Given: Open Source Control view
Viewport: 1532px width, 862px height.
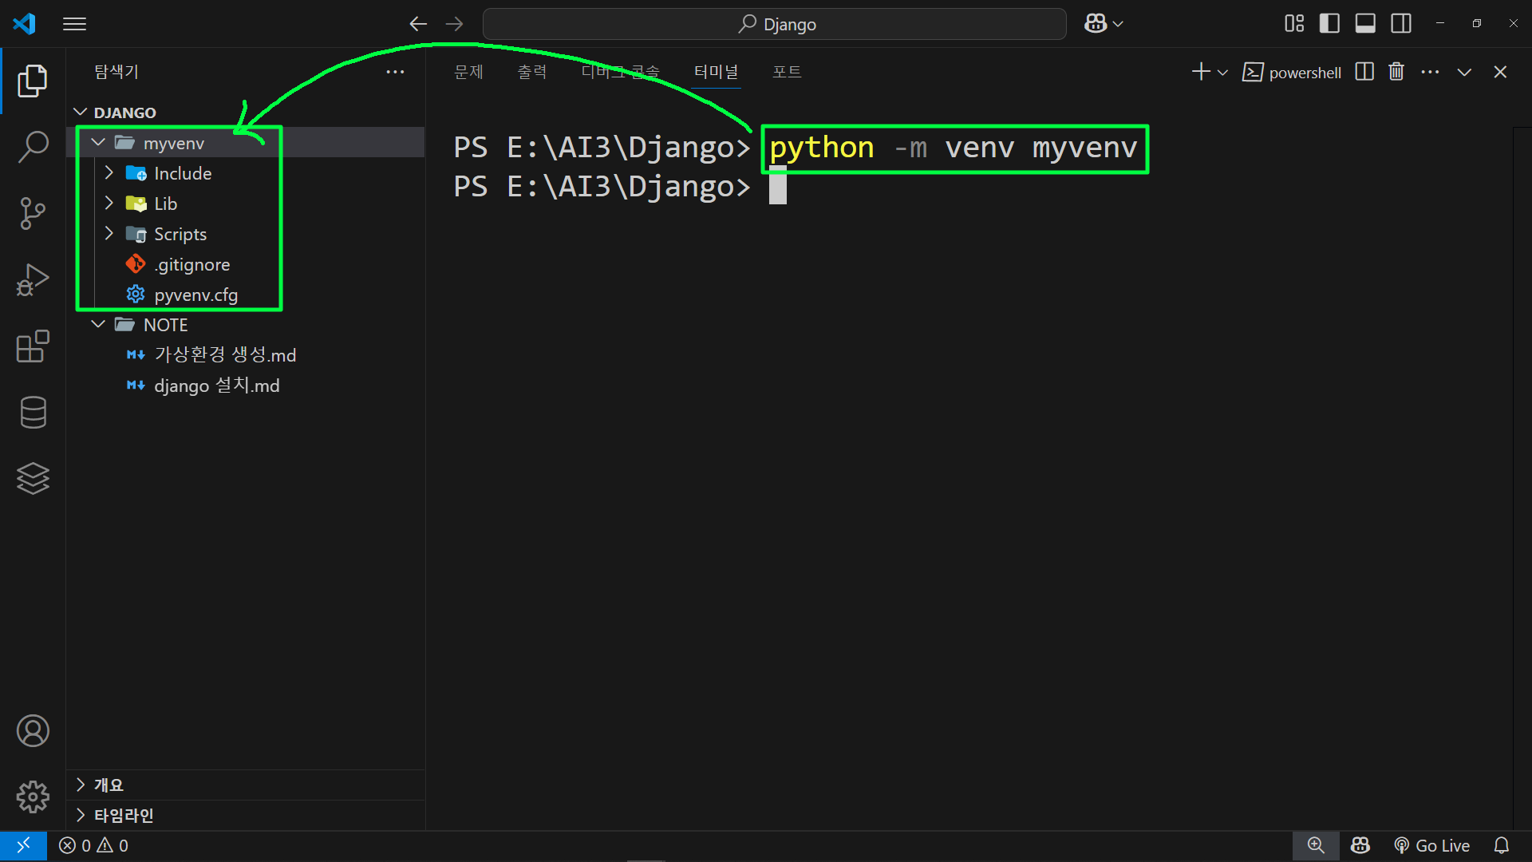Looking at the screenshot, I should click(x=33, y=213).
